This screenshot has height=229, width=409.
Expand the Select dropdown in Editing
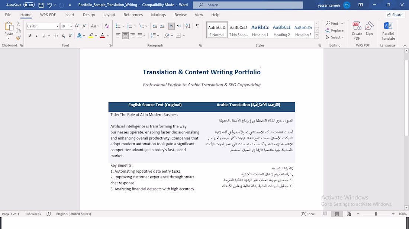pyautogui.click(x=335, y=37)
